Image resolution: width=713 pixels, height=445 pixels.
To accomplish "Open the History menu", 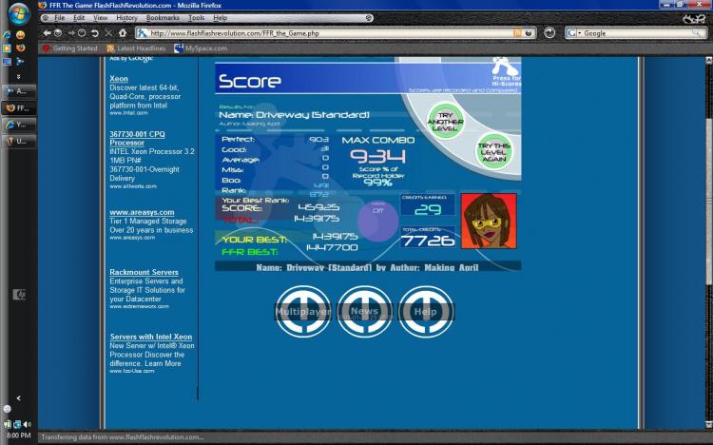I will 126,18.
